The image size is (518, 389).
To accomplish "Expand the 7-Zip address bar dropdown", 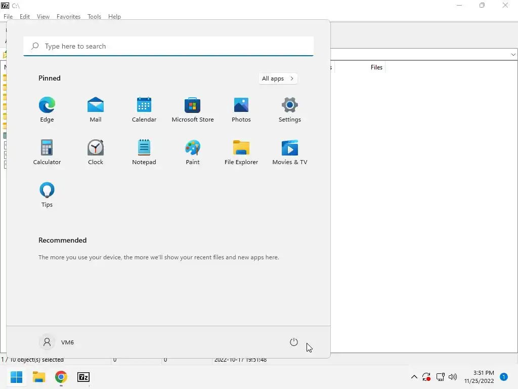I will click(513, 55).
